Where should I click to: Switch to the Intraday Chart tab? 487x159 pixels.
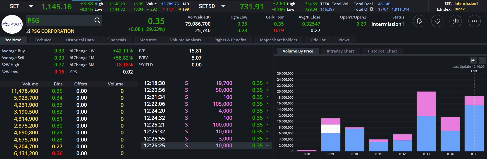point(340,51)
